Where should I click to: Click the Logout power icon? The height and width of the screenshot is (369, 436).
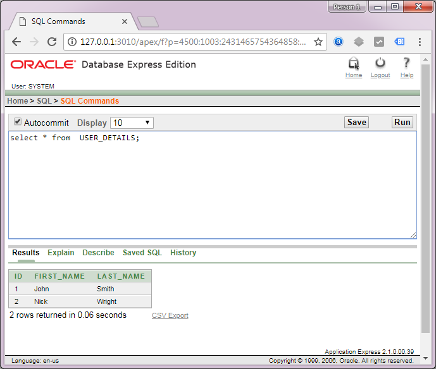tap(380, 63)
